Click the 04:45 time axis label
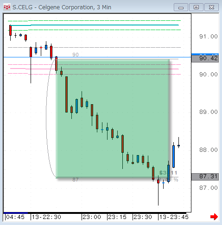The image size is (222, 225). click(x=15, y=217)
